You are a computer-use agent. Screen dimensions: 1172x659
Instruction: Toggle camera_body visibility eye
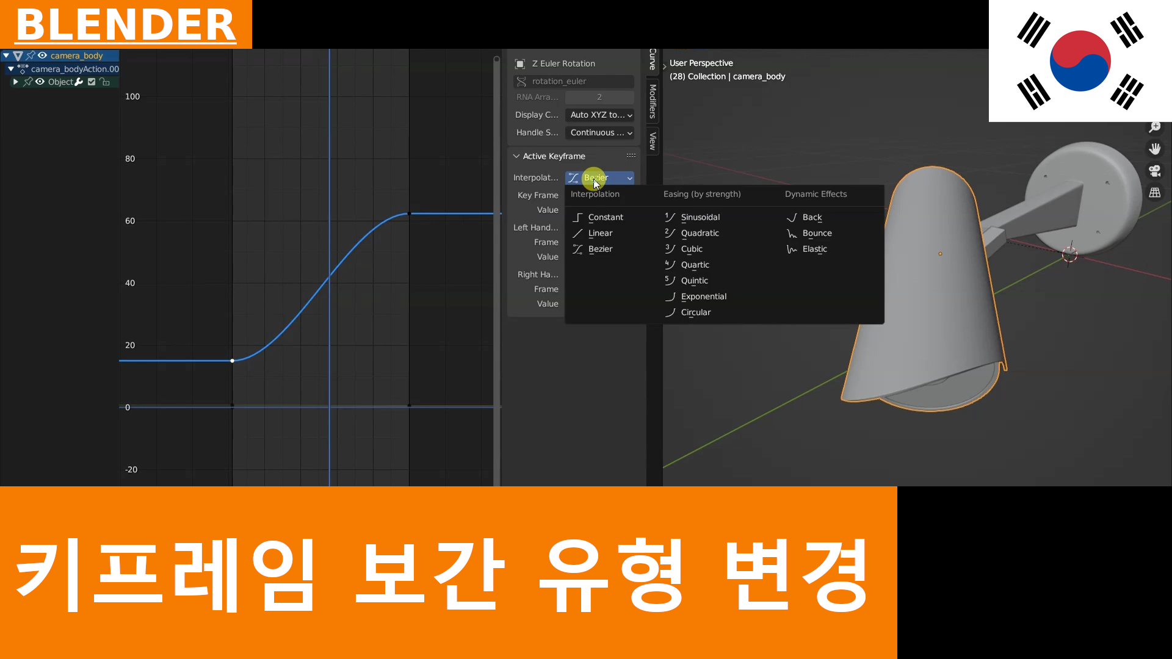pyautogui.click(x=42, y=56)
